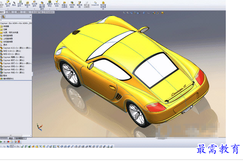The image size is (243, 161).
Task: Select the lights, cameras and scene folder
Action: click(x=9, y=32)
